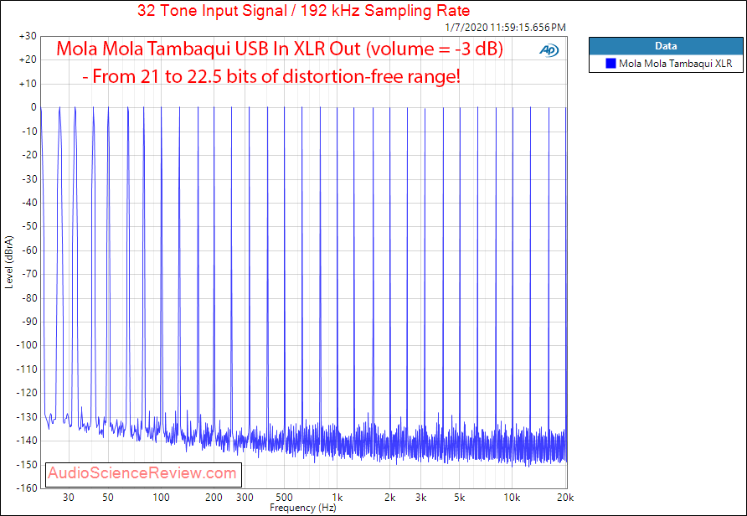Click the 'distortion-free range' annotation text

[371, 75]
